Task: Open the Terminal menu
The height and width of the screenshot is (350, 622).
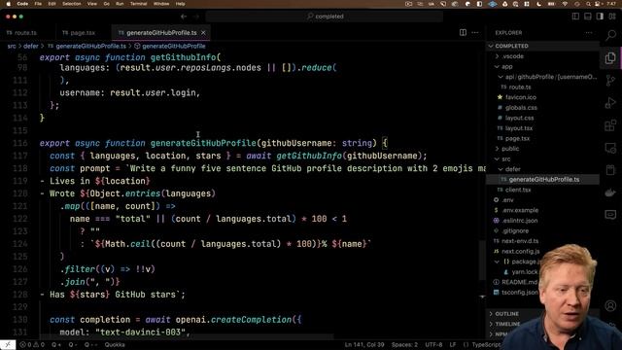Action: click(138, 4)
